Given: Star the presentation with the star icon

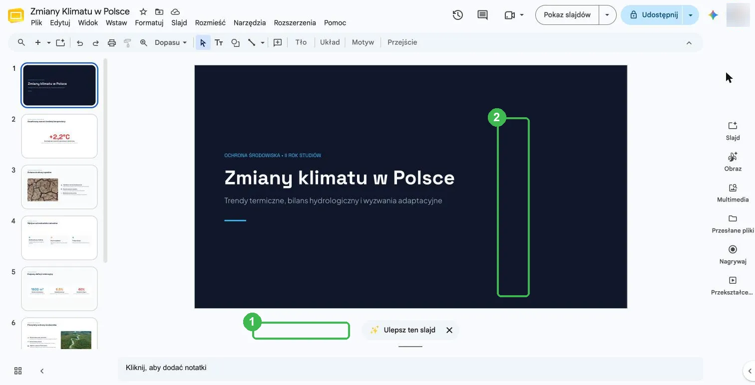Looking at the screenshot, I should click(143, 11).
